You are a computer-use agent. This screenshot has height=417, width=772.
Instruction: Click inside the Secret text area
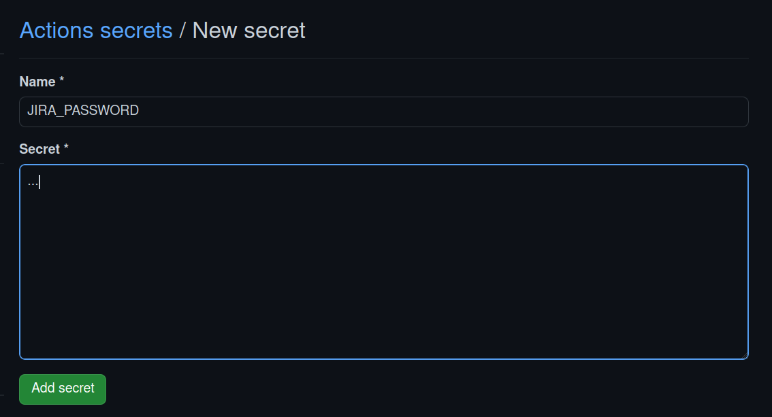pyautogui.click(x=383, y=261)
